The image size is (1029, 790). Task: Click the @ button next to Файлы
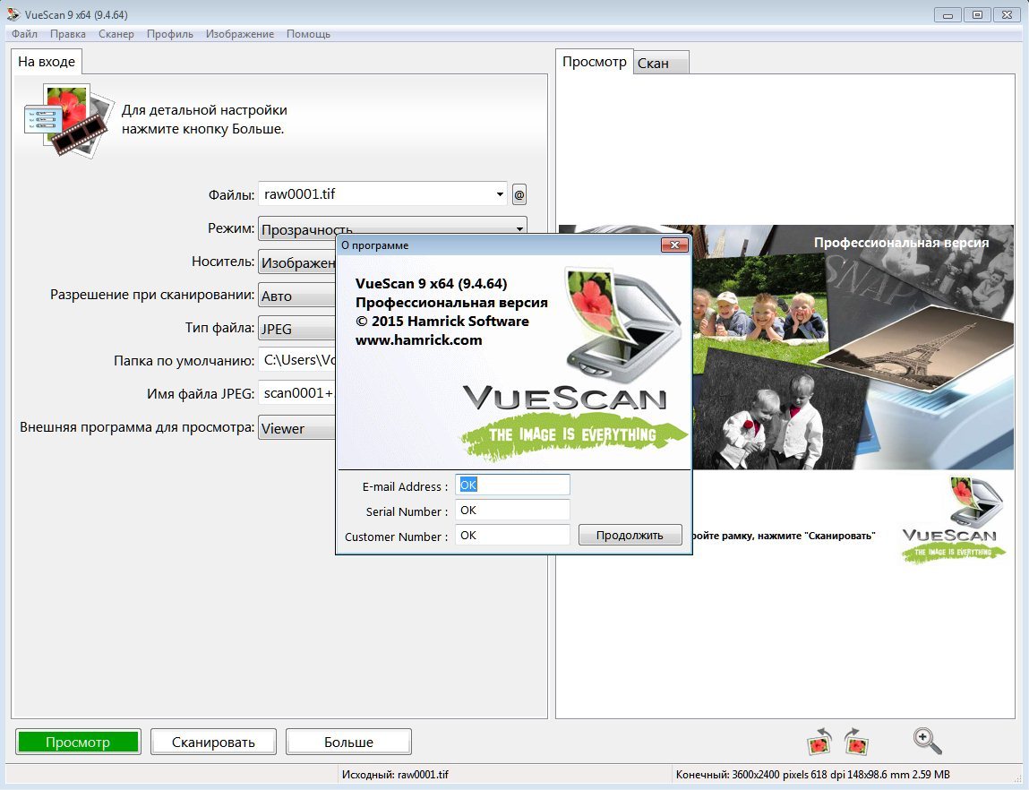519,194
